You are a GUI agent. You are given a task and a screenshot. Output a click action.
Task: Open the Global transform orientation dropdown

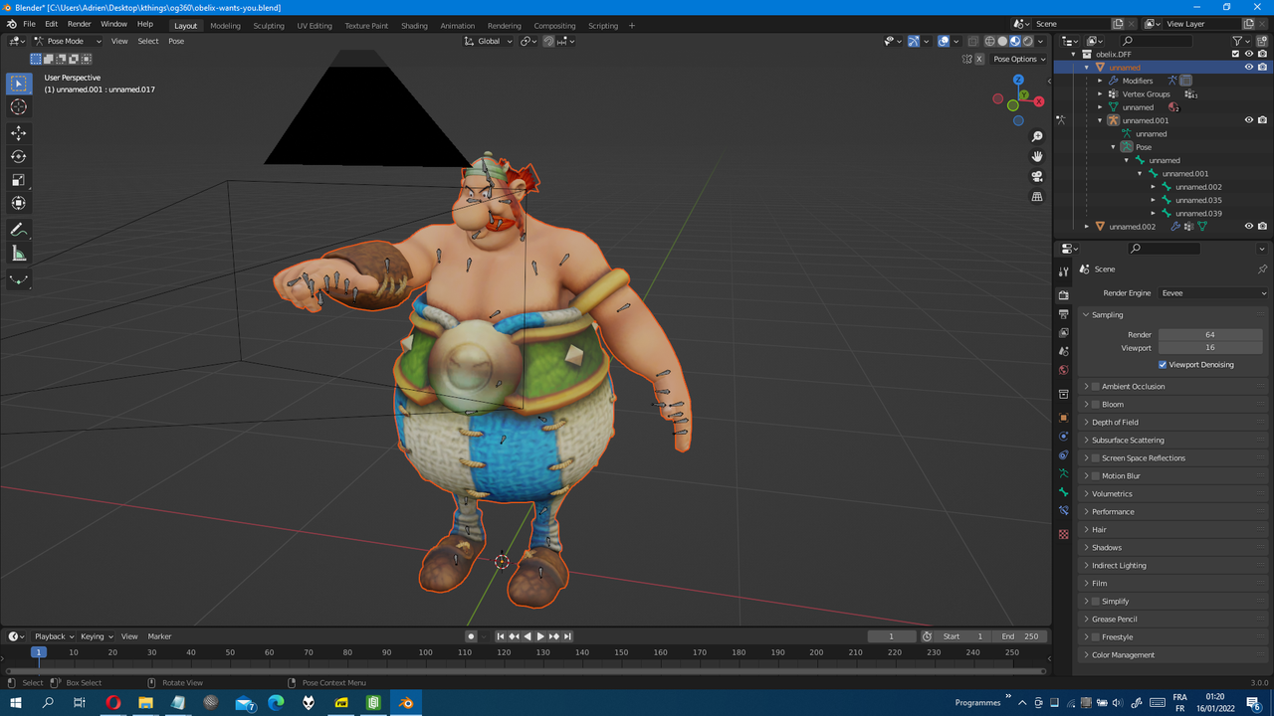tap(489, 42)
